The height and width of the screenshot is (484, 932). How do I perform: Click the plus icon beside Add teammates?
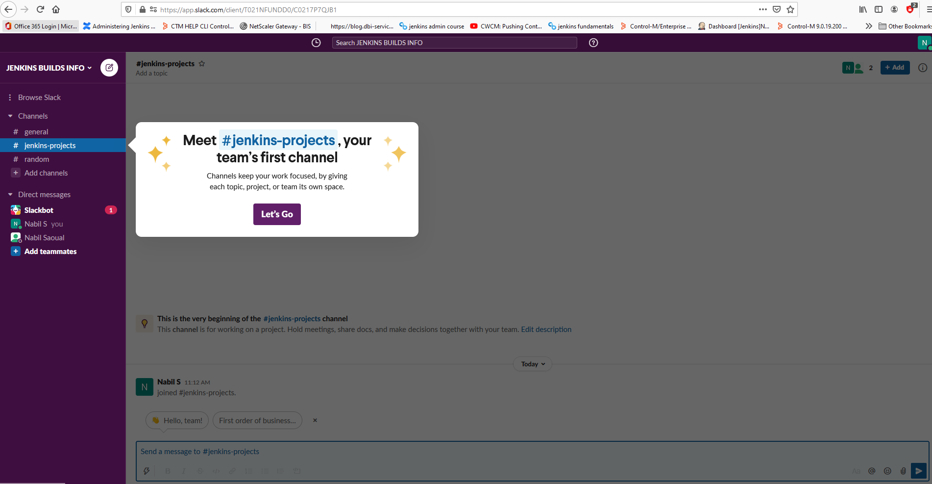pyautogui.click(x=16, y=251)
